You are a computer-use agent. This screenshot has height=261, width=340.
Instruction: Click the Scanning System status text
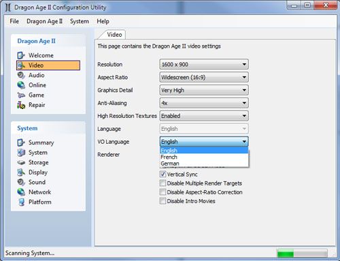30,253
